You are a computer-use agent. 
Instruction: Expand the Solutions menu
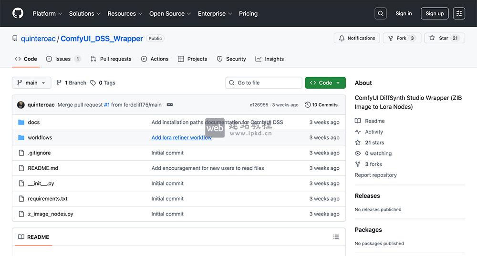pyautogui.click(x=84, y=14)
